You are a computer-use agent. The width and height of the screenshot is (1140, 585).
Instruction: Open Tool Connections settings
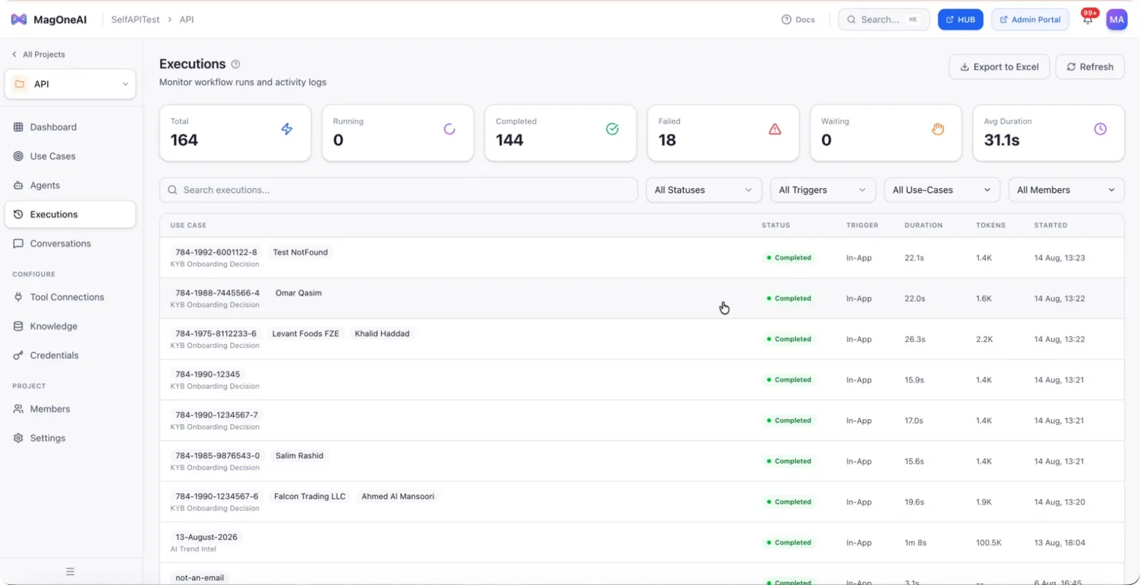70,297
